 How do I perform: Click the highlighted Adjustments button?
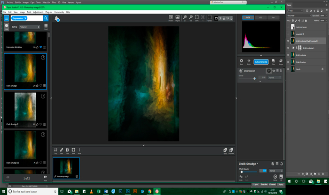[261, 61]
